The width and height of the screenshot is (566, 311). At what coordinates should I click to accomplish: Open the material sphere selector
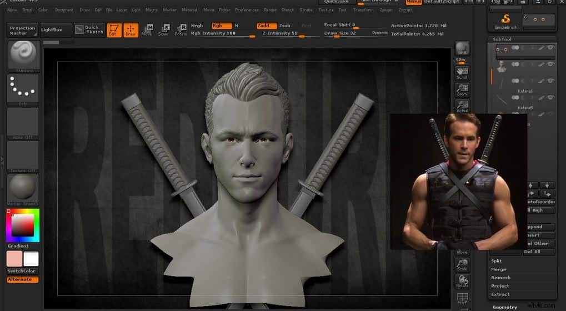click(x=23, y=190)
